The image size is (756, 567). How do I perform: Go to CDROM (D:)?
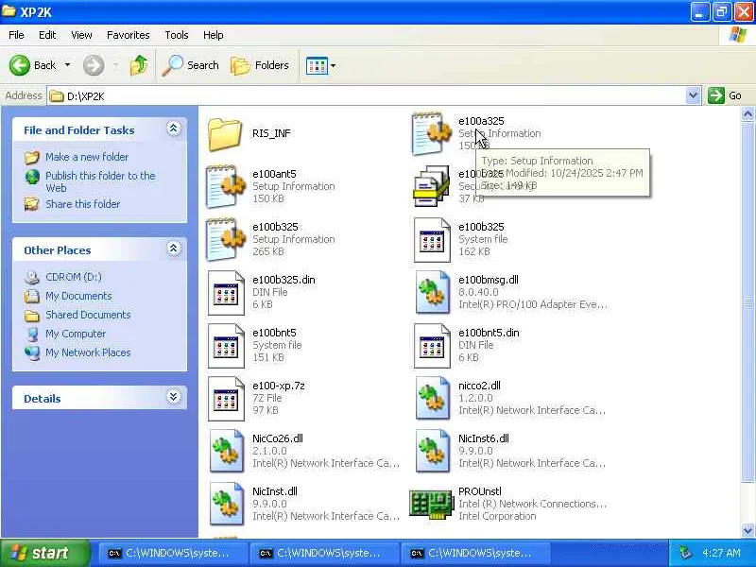tap(74, 277)
